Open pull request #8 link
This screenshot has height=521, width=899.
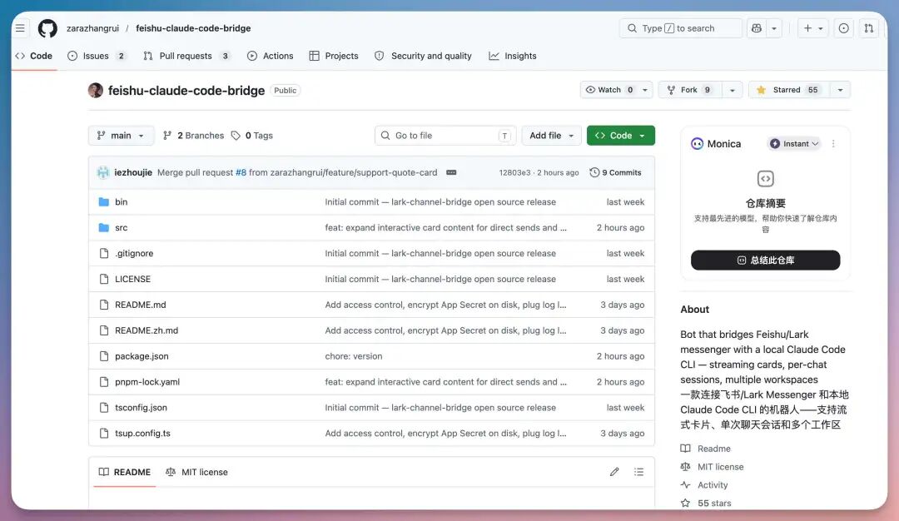(x=241, y=172)
